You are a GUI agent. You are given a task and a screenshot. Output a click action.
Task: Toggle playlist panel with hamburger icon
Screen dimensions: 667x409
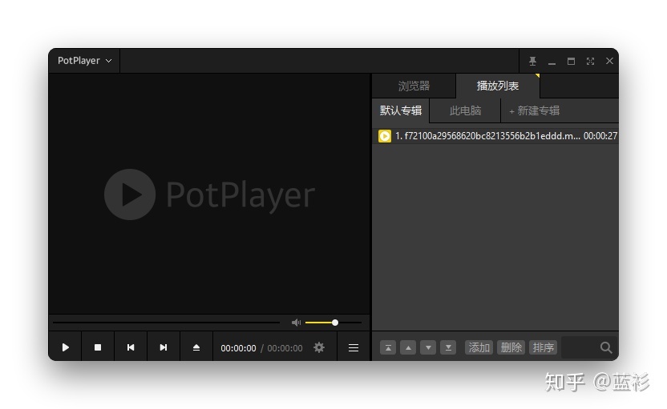353,347
